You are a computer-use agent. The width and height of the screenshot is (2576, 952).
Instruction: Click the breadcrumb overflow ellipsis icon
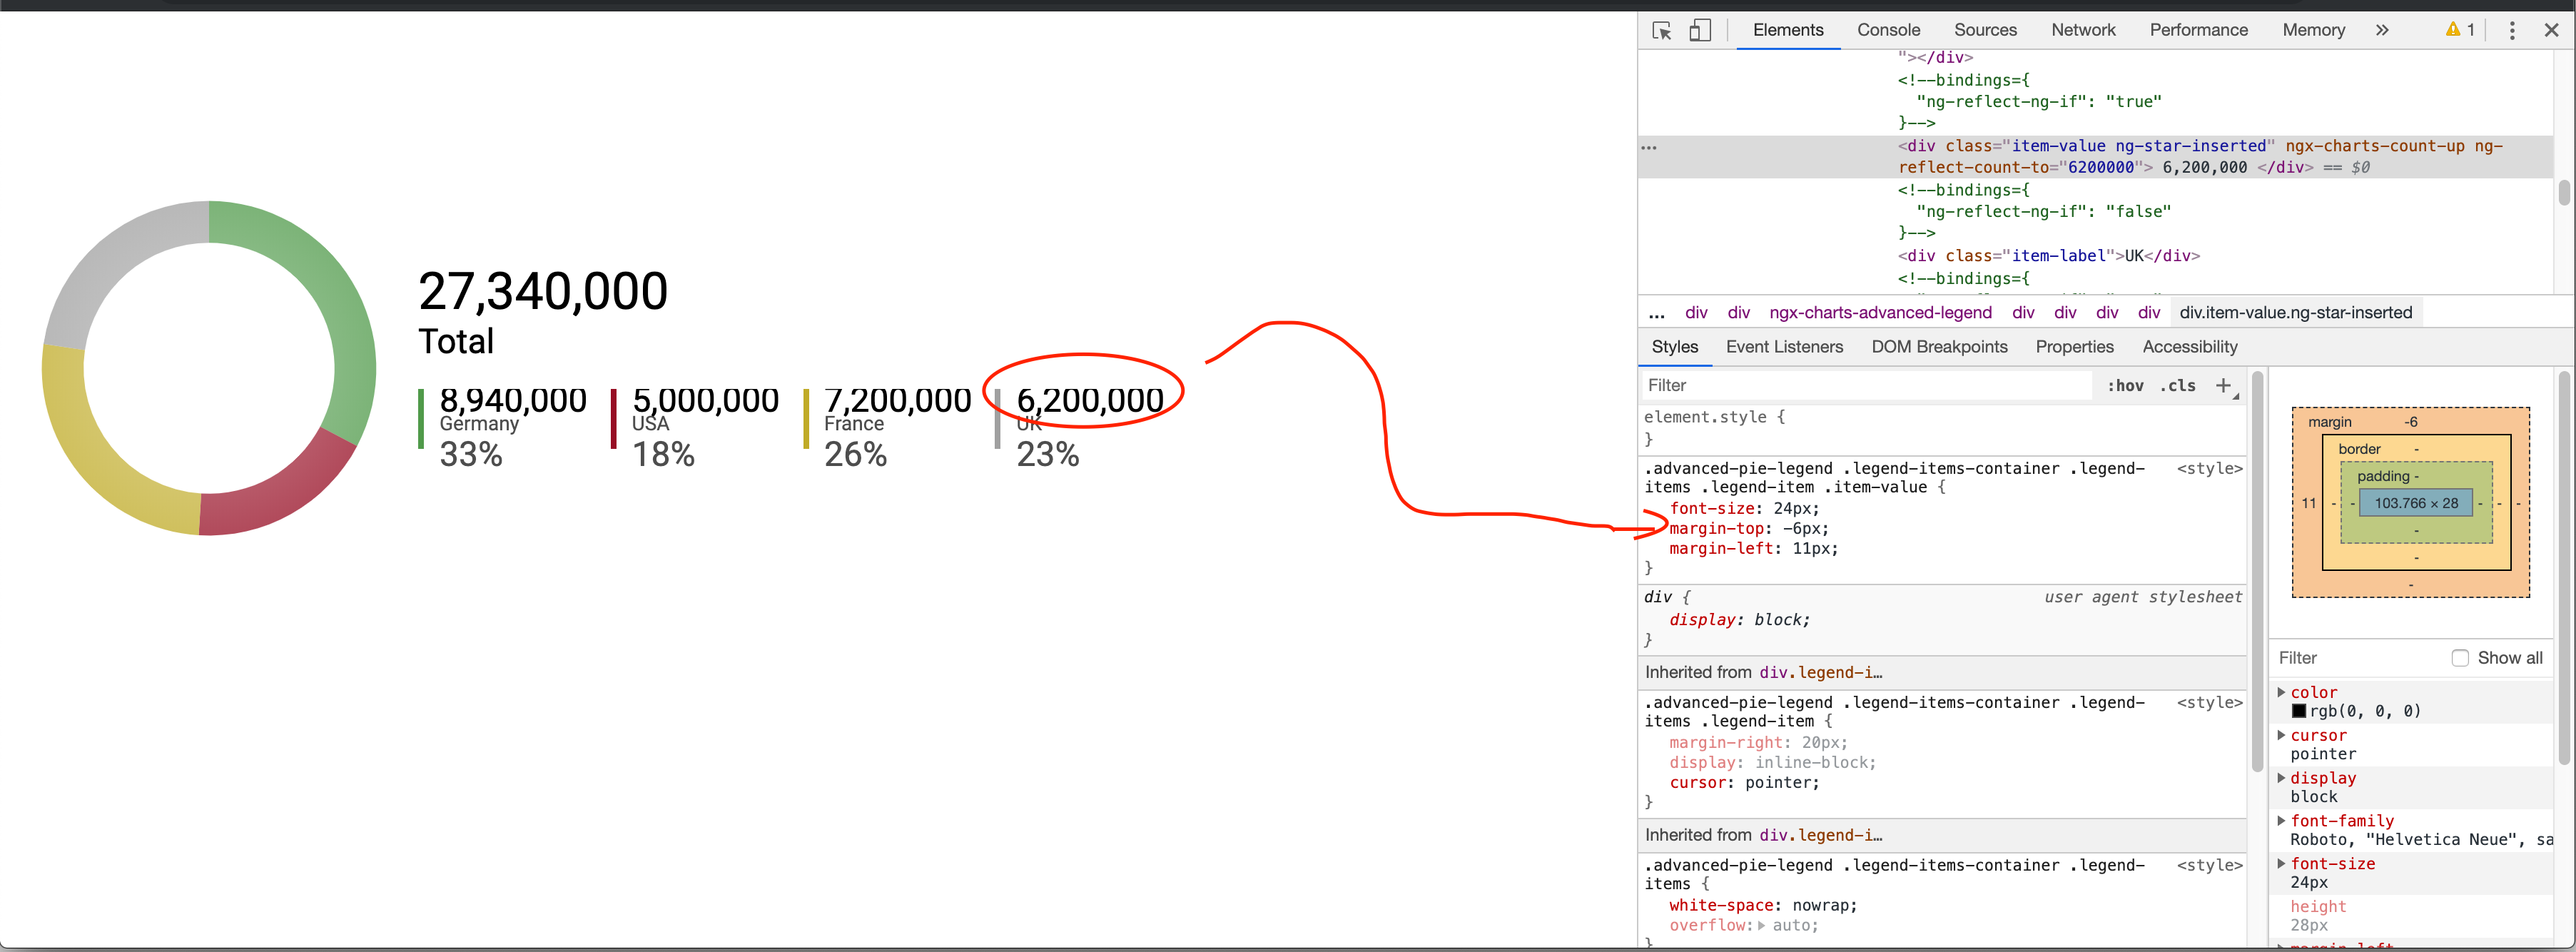[x=1657, y=312]
